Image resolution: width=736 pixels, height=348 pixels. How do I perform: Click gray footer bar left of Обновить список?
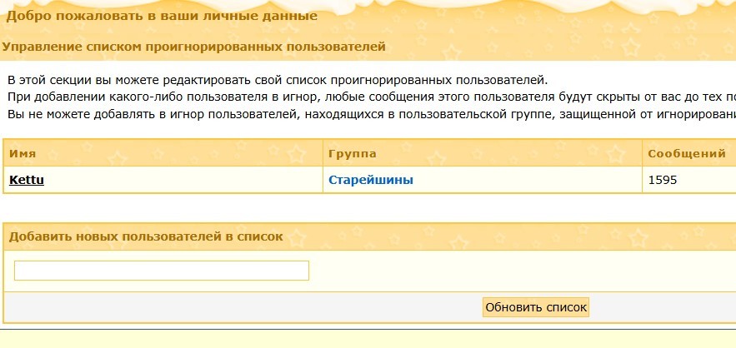(x=243, y=308)
